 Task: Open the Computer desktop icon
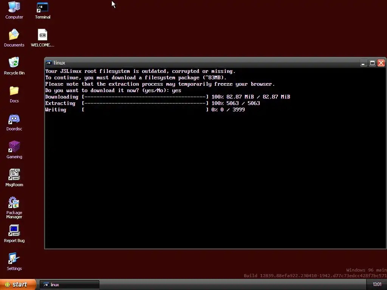14,10
